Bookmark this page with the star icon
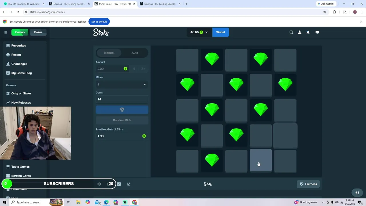Viewport: 366px width, 206px height. pos(325,12)
